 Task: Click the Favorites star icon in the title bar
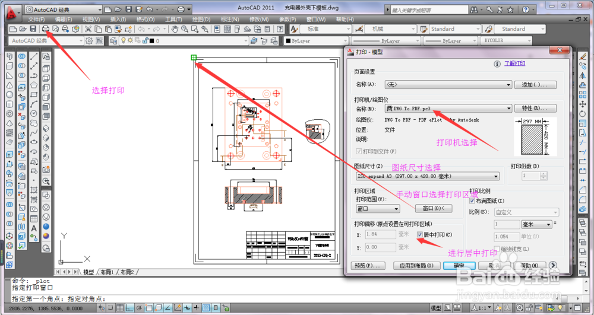pos(510,10)
